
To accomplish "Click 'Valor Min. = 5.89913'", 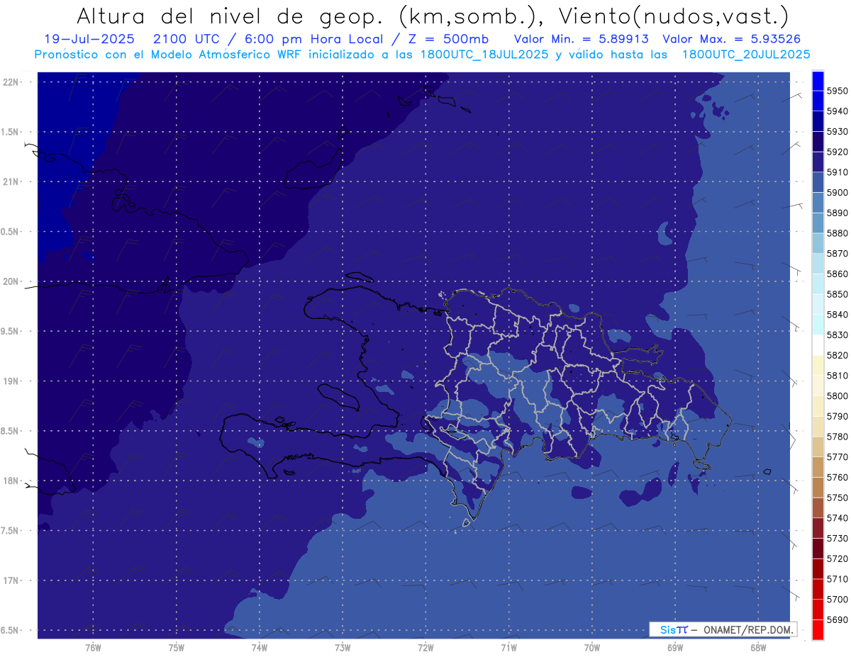I will click(x=581, y=39).
